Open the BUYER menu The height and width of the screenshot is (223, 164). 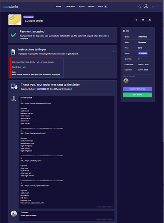point(82,7)
